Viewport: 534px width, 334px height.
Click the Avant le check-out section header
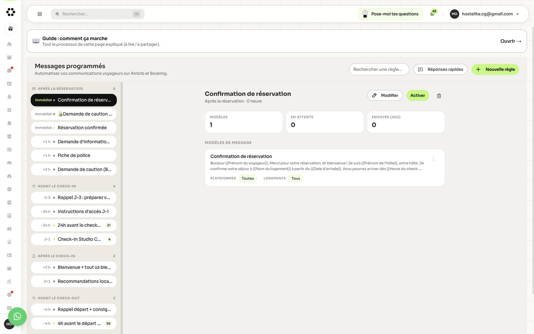pos(74,298)
